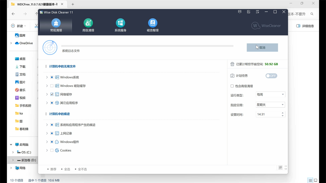Screen dimensions: 326x183
Task: Click the 上网记录 category icon
Action: pyautogui.click(x=57, y=133)
